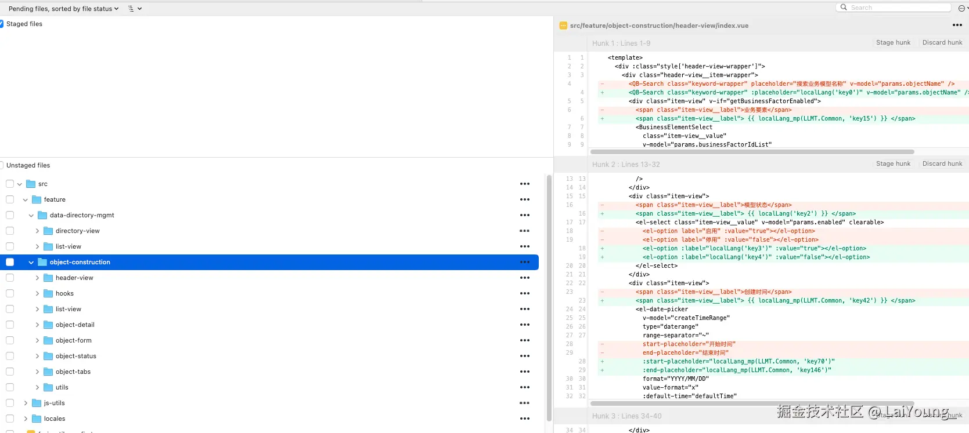Image resolution: width=969 pixels, height=433 pixels.
Task: Open diff file options ellipsis for index.vue
Action: (957, 25)
